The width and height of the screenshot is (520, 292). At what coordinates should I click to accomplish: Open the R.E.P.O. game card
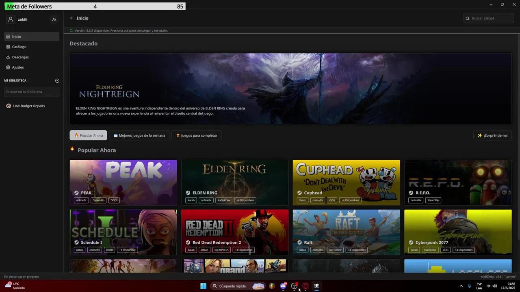458,182
